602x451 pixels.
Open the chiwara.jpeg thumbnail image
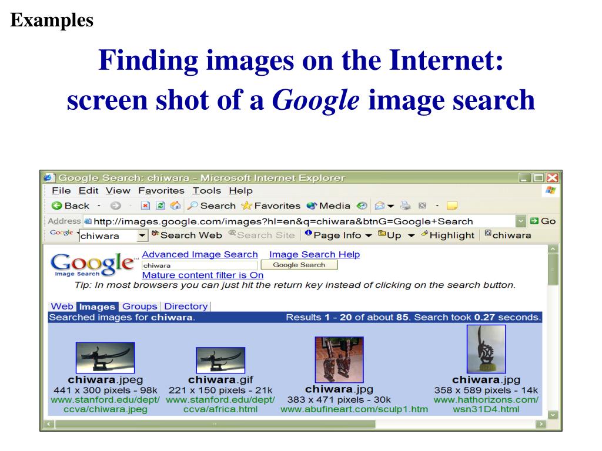click(105, 358)
